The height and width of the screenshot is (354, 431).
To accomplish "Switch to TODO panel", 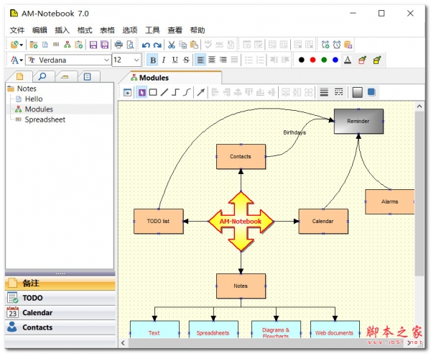I will (x=60, y=298).
